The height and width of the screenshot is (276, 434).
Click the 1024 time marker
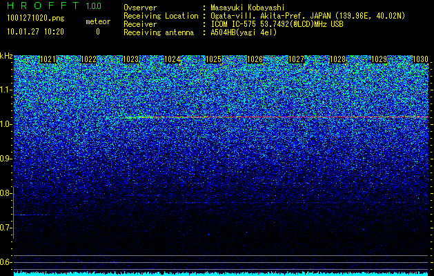click(x=172, y=59)
